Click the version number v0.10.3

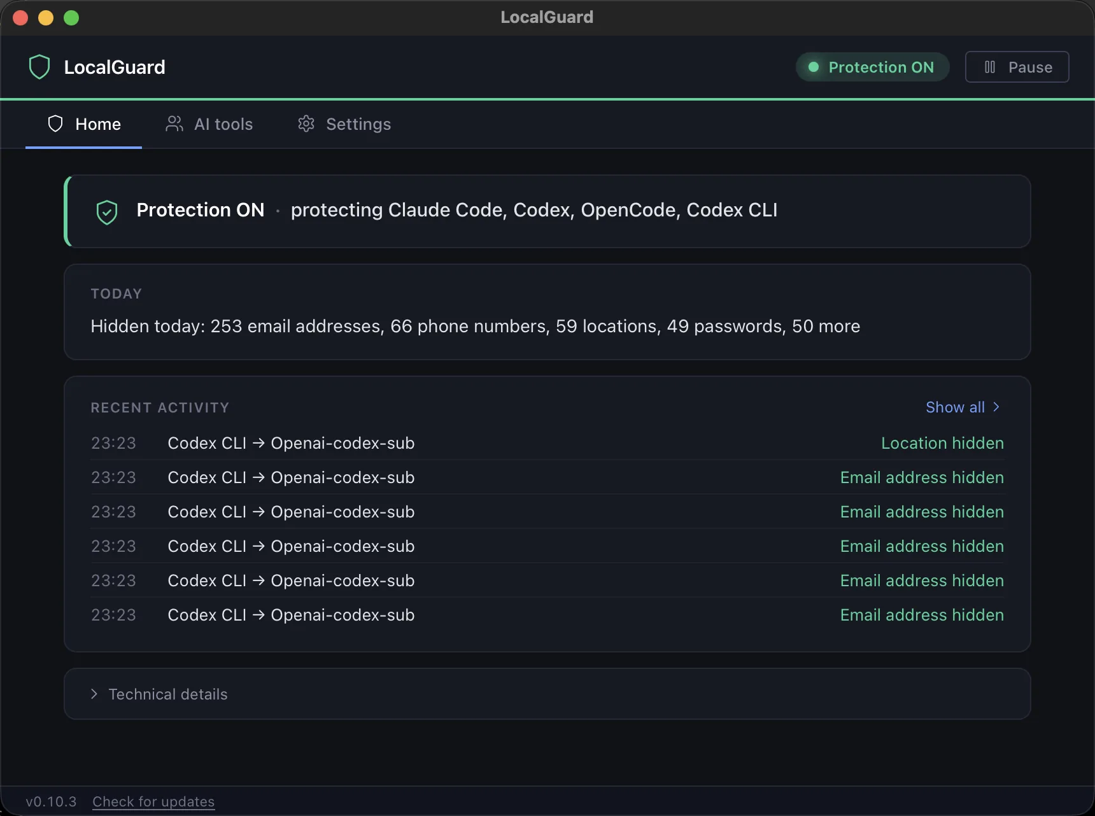(x=51, y=801)
